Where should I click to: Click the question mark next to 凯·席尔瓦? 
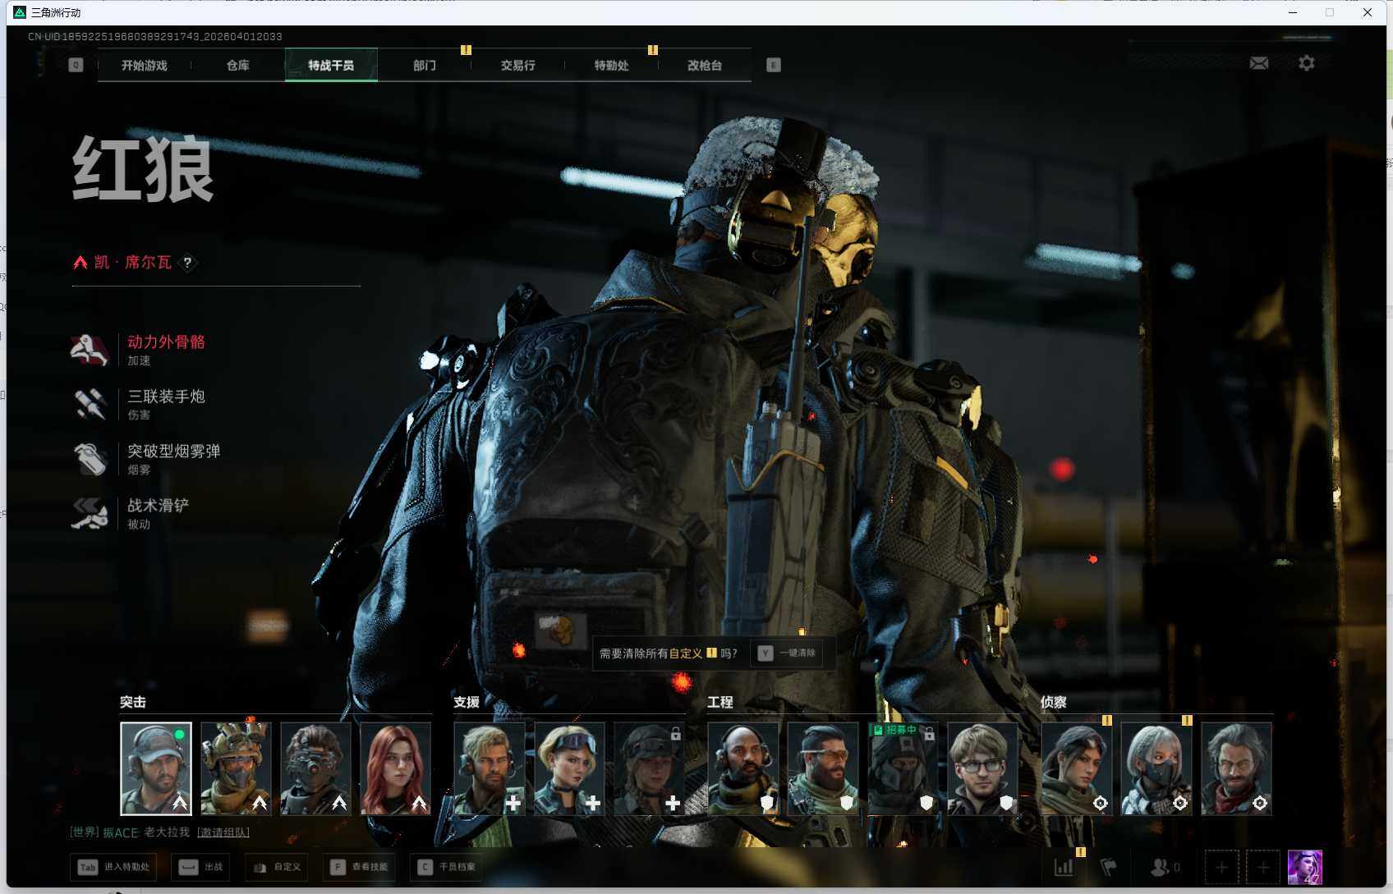pos(187,263)
